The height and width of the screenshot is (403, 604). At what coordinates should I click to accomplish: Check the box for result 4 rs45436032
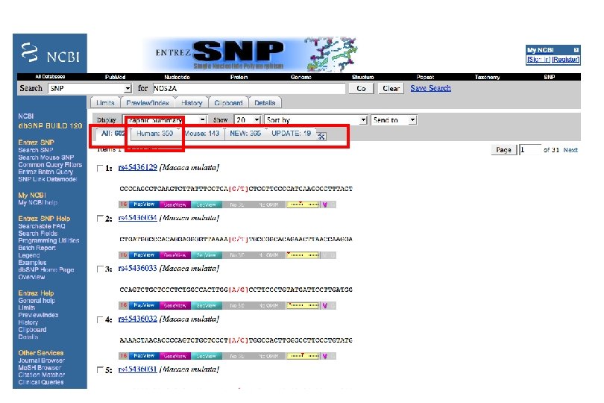point(100,319)
